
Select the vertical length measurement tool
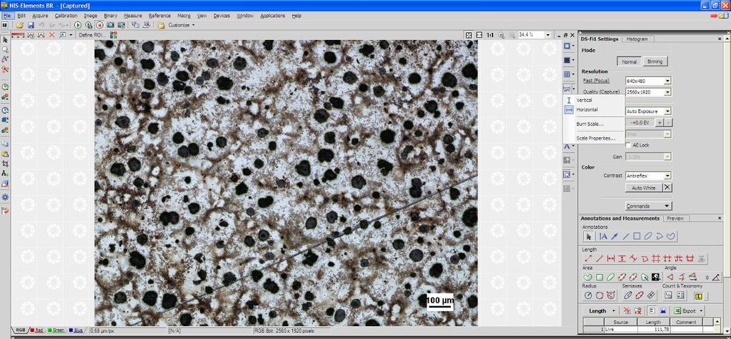622,258
